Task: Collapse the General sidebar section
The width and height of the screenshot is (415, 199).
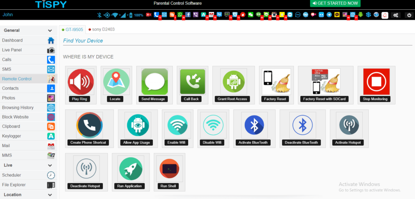Action: (x=50, y=31)
